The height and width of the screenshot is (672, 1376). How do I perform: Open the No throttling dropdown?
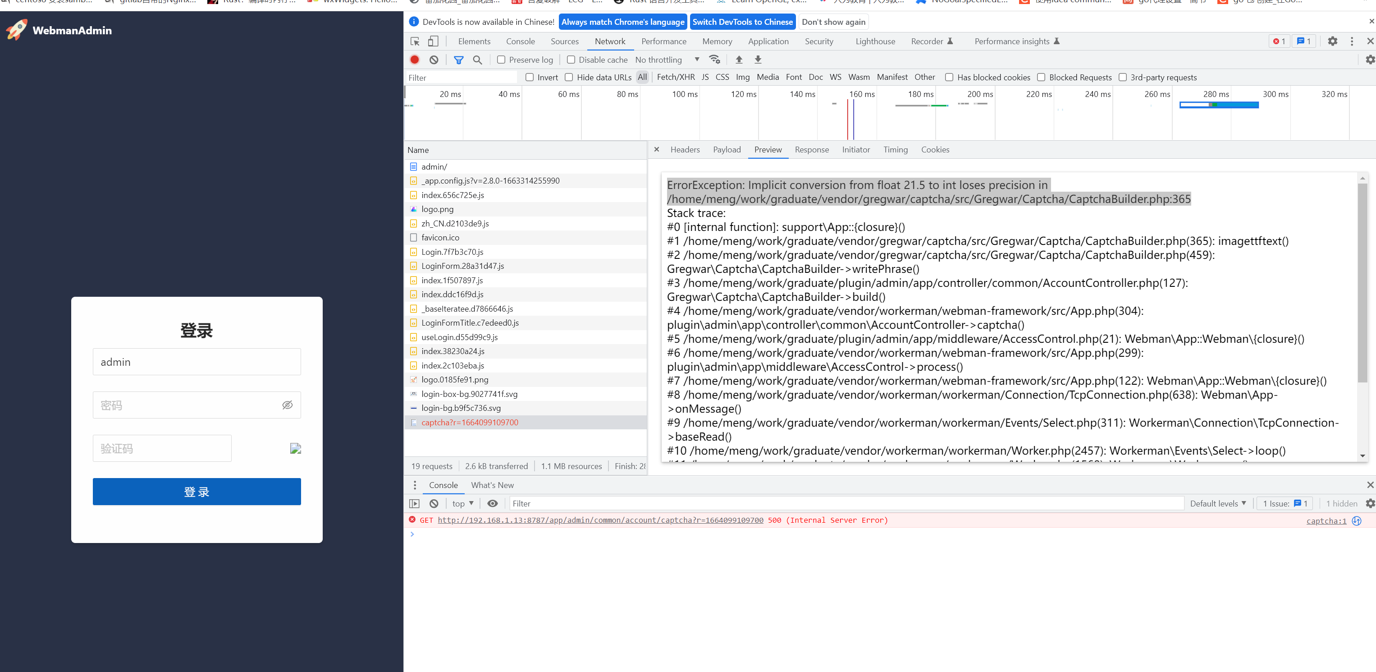click(667, 60)
